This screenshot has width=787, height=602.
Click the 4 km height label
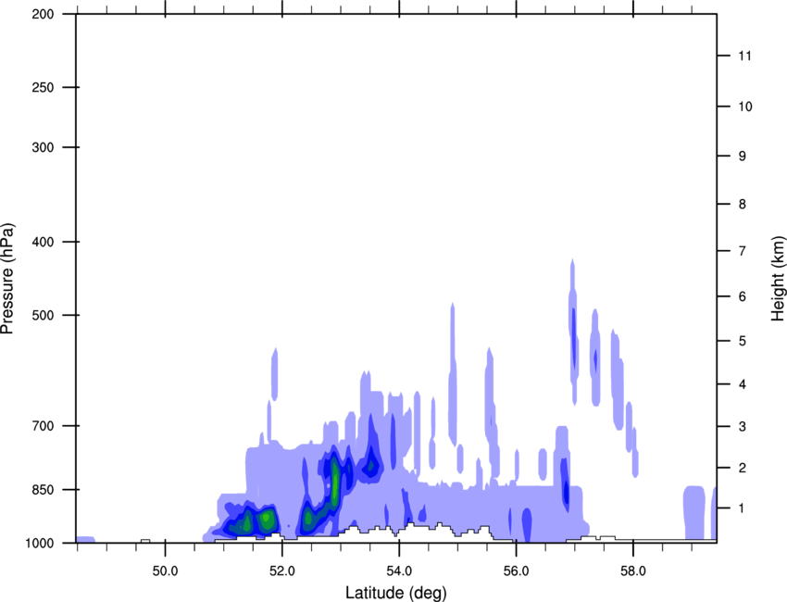coord(743,384)
